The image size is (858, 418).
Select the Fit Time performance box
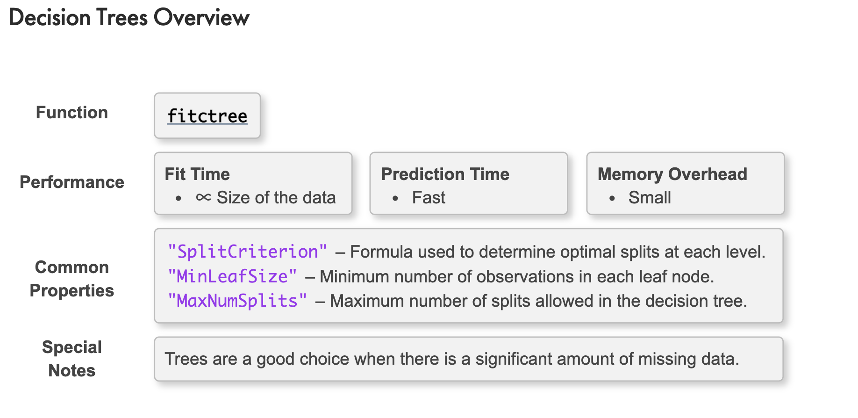[x=253, y=183]
